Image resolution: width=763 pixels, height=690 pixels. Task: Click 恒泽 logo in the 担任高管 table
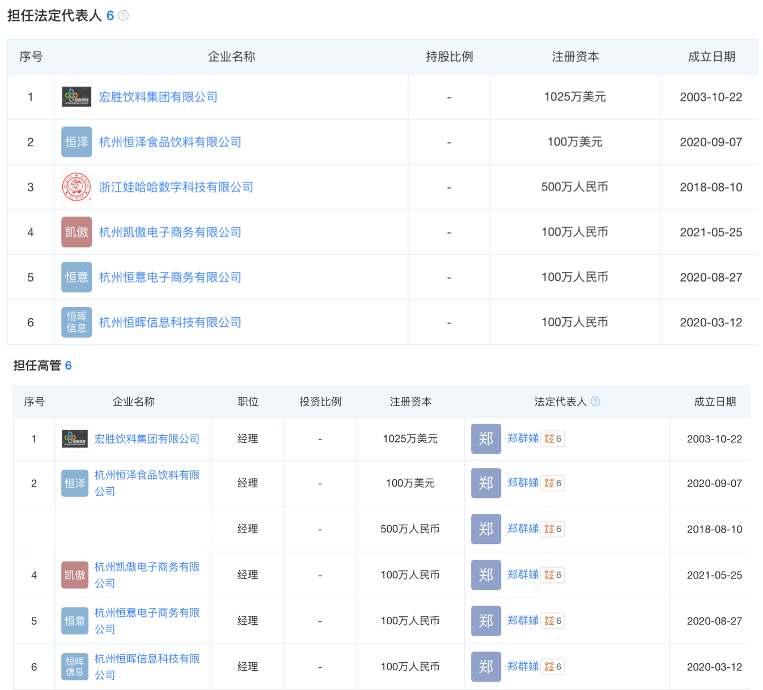point(75,483)
